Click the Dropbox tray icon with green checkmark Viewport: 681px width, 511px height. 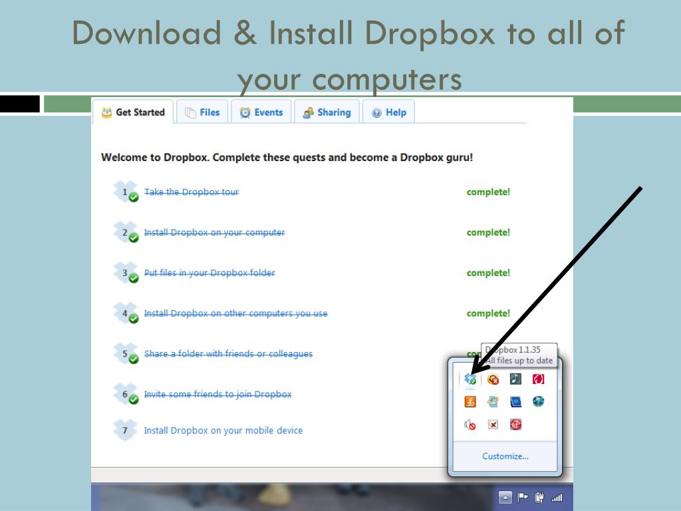click(470, 379)
